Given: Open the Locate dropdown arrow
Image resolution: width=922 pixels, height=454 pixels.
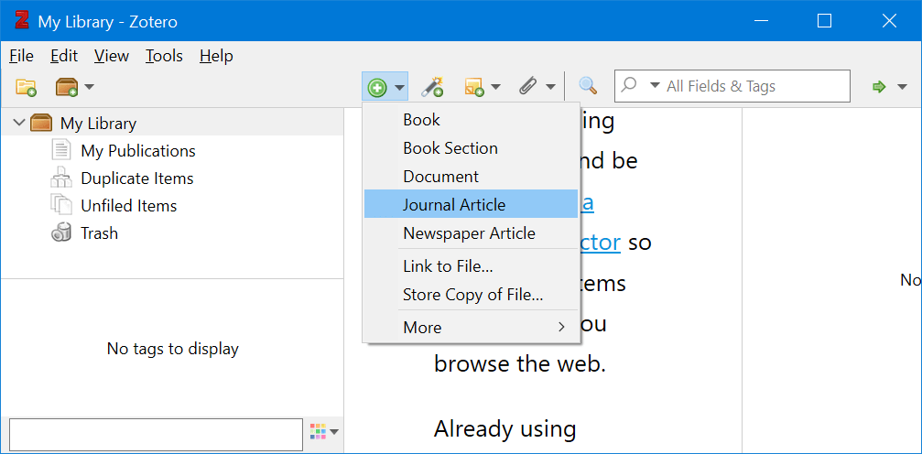Looking at the screenshot, I should tap(902, 87).
